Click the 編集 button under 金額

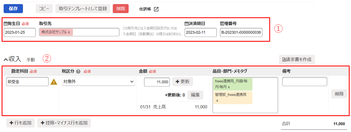195,95
